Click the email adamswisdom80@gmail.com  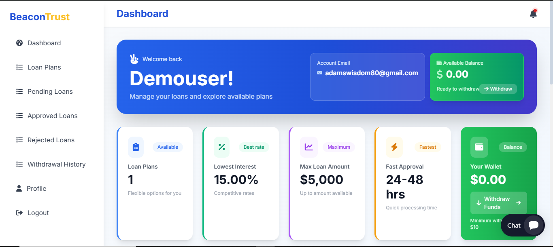(x=372, y=73)
